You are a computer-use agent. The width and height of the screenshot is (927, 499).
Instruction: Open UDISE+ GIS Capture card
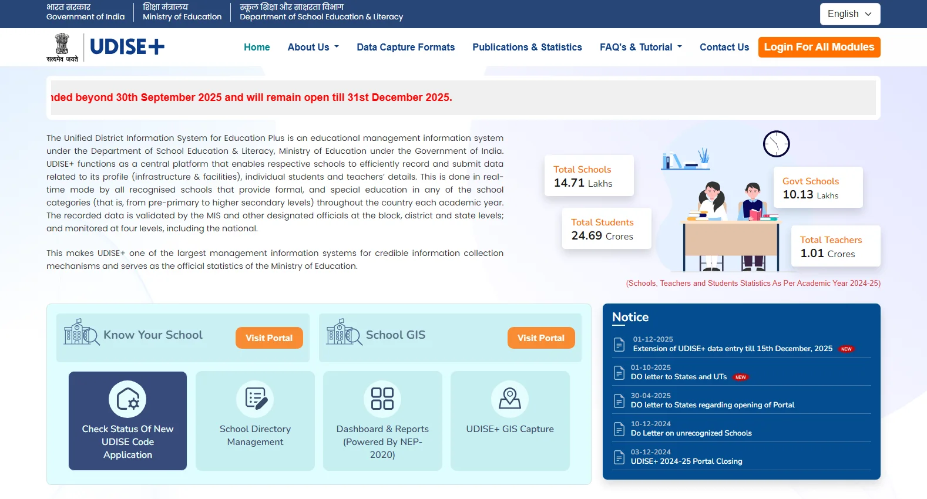[x=510, y=421]
